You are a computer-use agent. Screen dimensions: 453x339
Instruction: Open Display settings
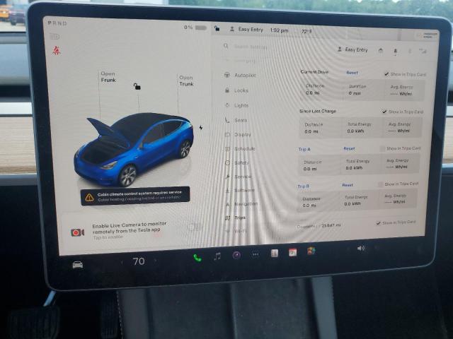tap(238, 134)
